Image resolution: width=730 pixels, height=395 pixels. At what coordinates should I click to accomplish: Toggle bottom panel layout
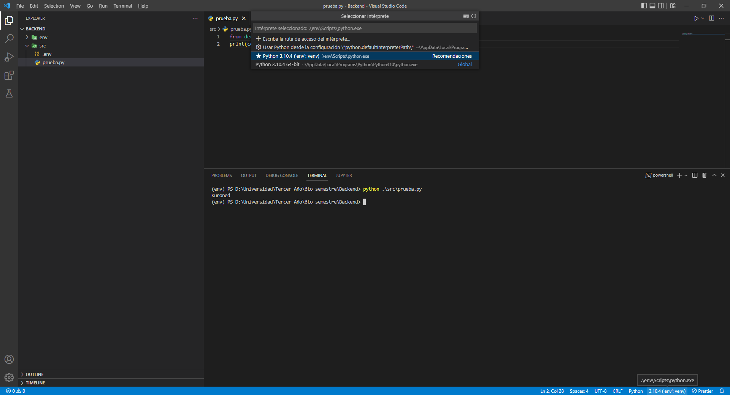[x=652, y=6]
